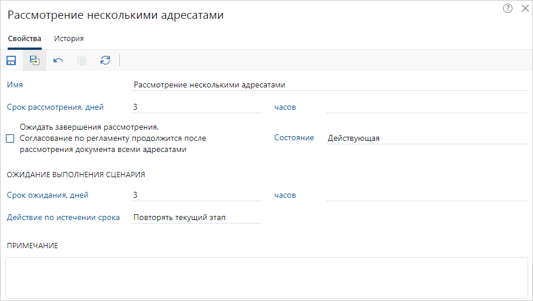Click inside the "Примечание" text area
533x301 pixels.
[x=266, y=277]
